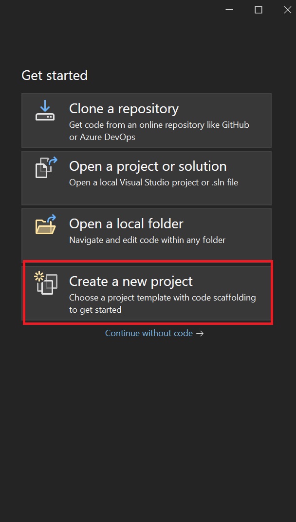Click the Clone a repository download icon

45,111
